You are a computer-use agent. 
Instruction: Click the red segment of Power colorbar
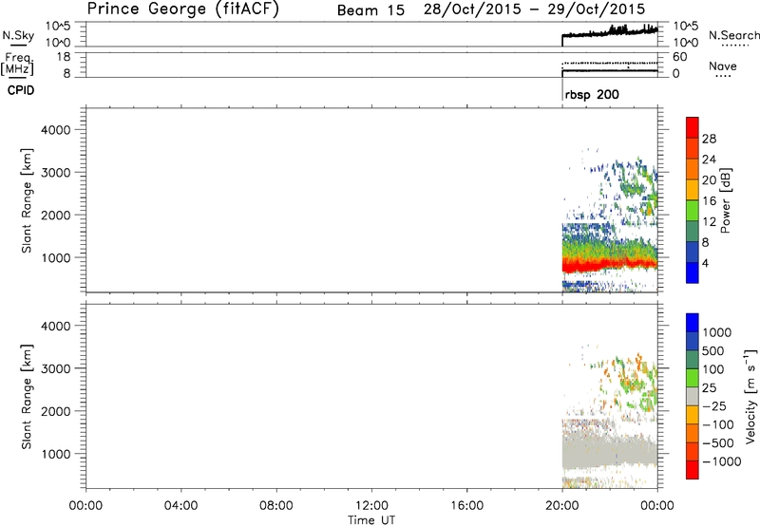(x=693, y=127)
